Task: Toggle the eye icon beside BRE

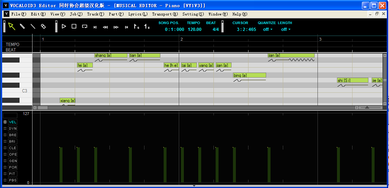Action: click(x=5, y=135)
